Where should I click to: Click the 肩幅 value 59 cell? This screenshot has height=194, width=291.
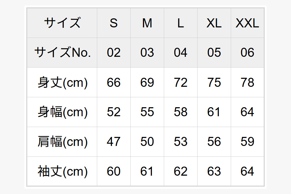[x=247, y=142]
